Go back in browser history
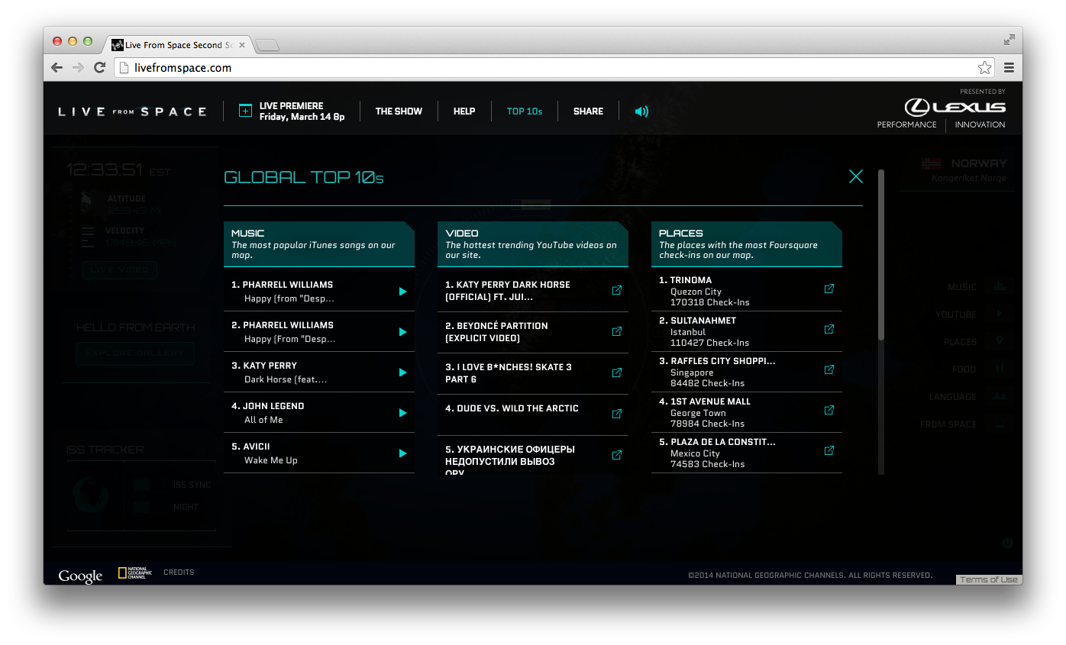 pos(57,68)
